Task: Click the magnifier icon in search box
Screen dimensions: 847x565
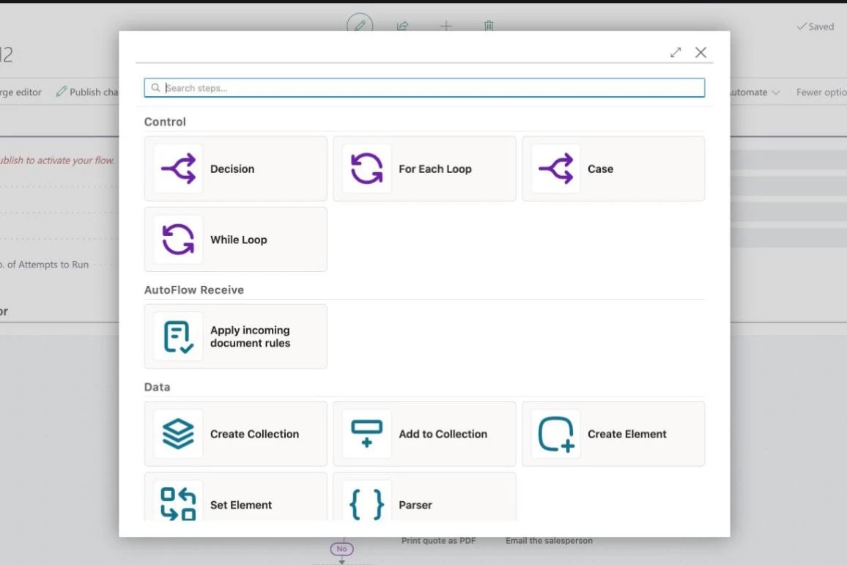Action: tap(155, 87)
